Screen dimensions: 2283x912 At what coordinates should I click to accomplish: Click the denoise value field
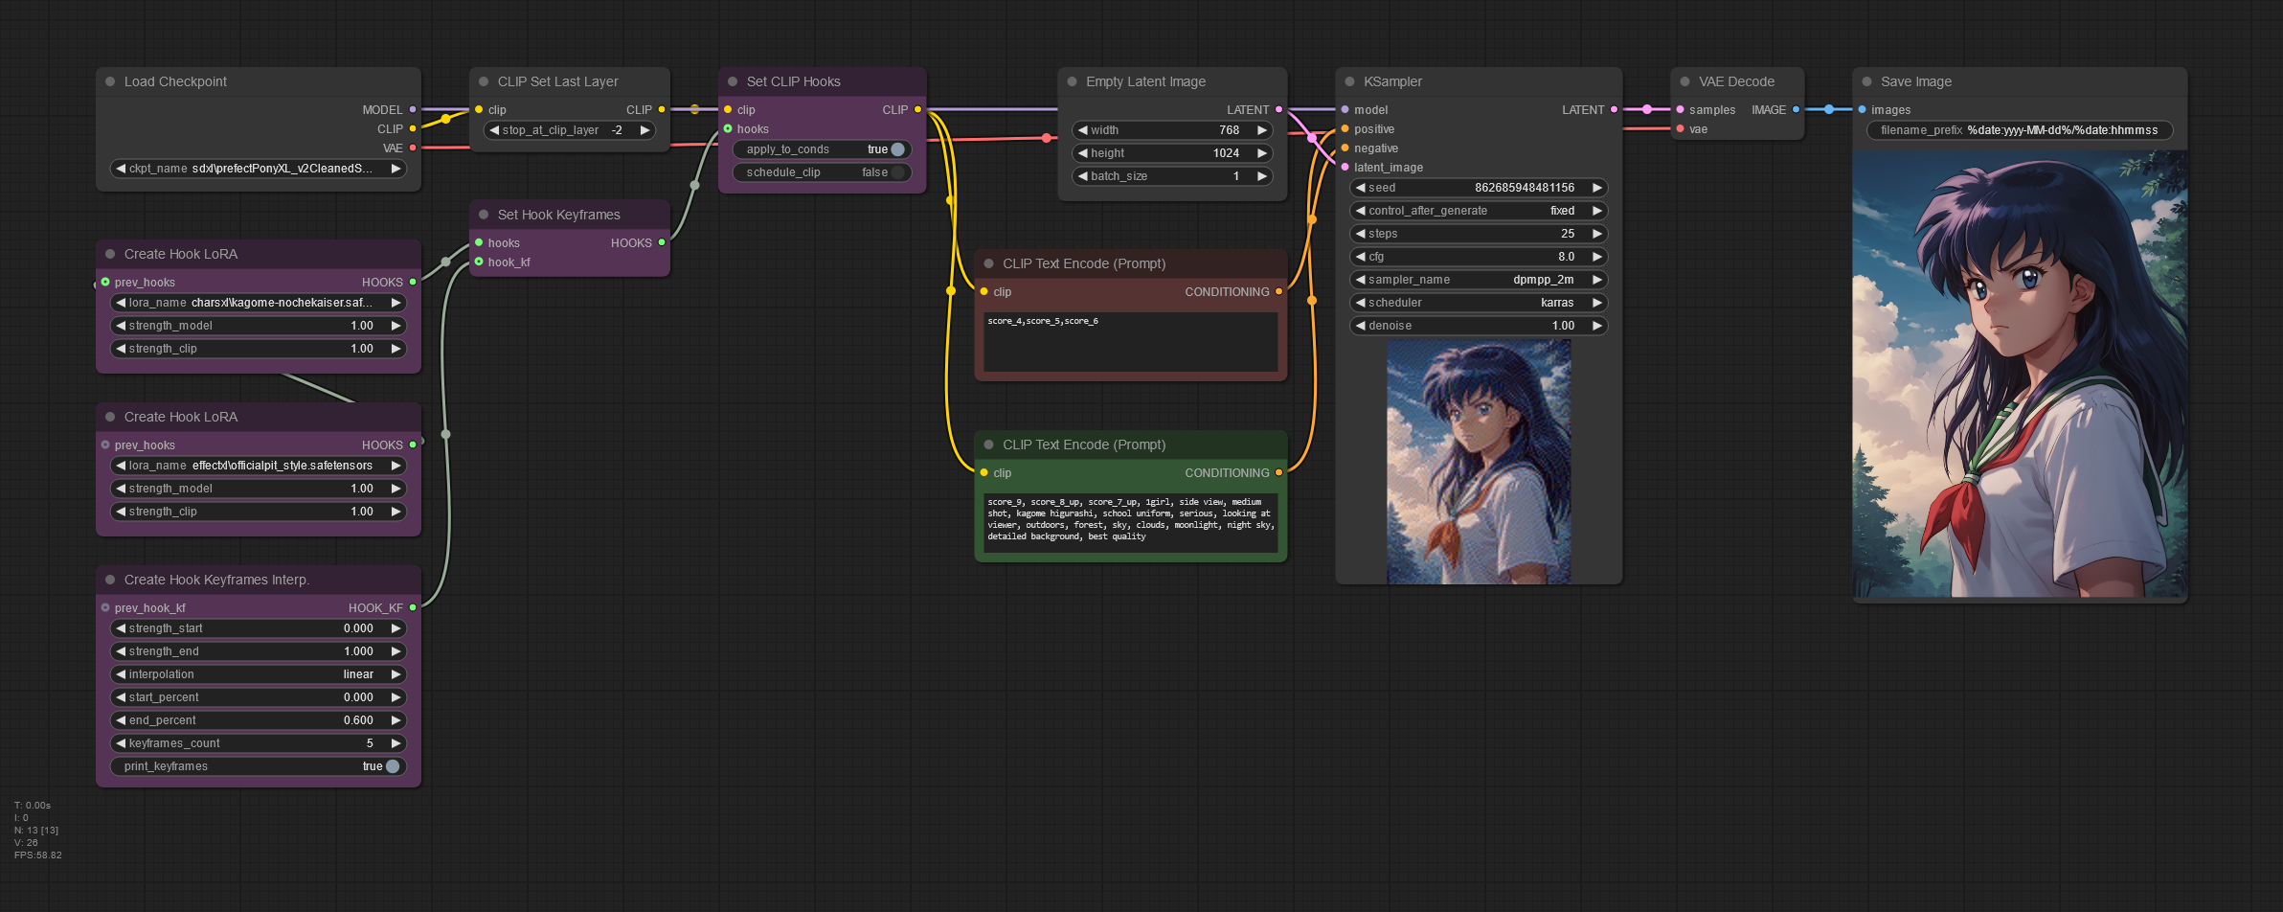1479,326
